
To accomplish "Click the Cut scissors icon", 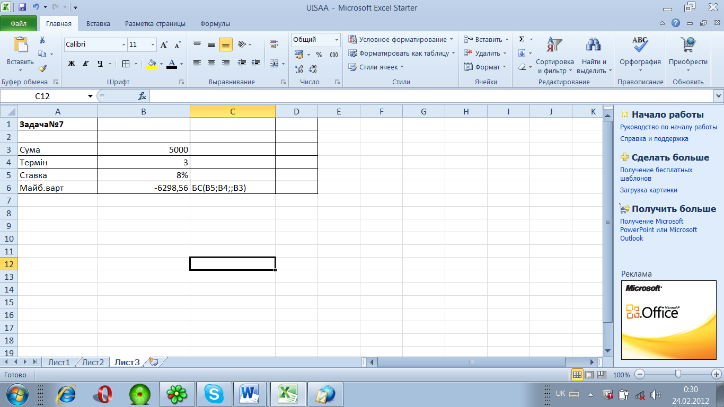I will coord(42,40).
